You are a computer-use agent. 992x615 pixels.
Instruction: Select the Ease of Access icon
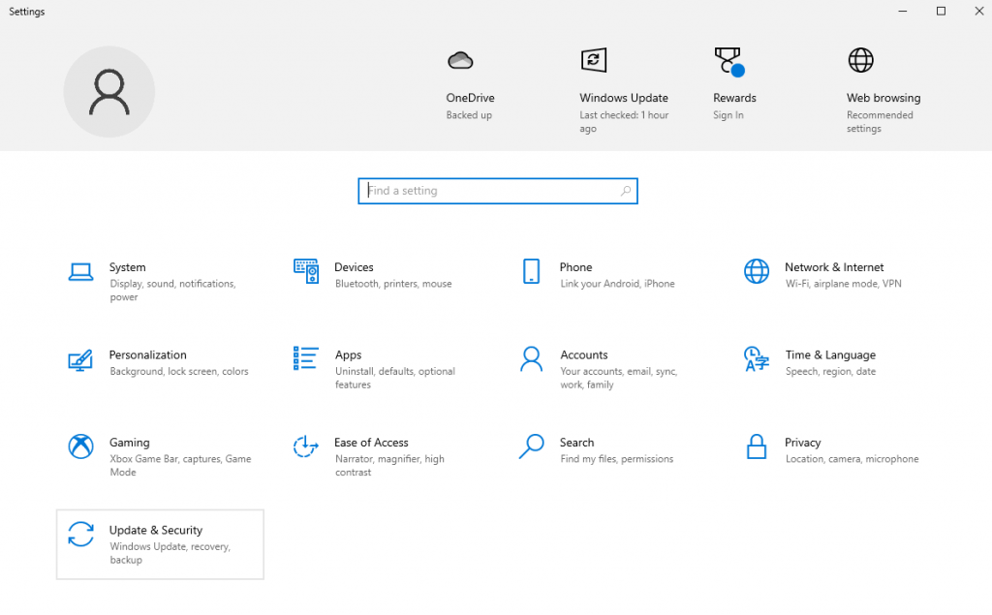coord(305,446)
